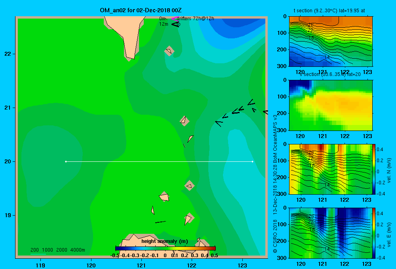Viewport: 396px width, 269px height.
Task: Click the height anomaly color scale bar
Action: click(166, 248)
